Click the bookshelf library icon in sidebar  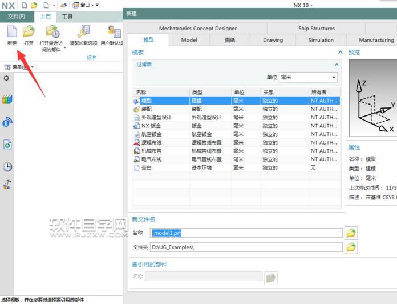(7, 99)
